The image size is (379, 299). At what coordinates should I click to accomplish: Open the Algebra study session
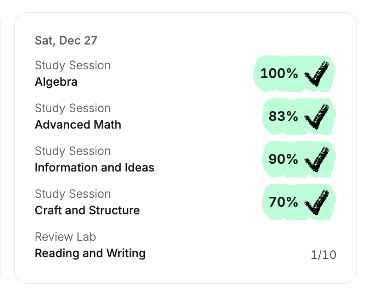coord(56,82)
